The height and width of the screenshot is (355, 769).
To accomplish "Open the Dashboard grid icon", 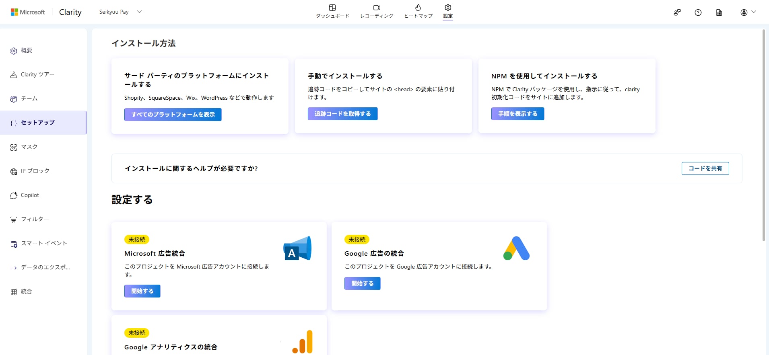I will [332, 8].
